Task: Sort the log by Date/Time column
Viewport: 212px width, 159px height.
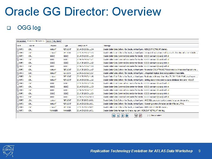Action: click(x=90, y=46)
